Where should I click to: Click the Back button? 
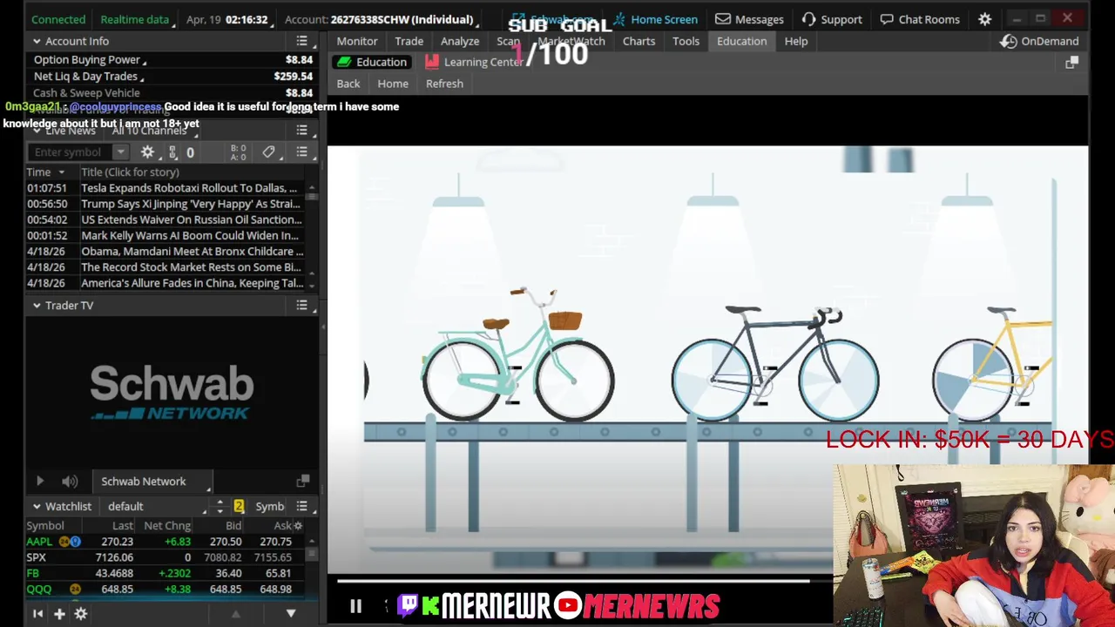click(348, 84)
